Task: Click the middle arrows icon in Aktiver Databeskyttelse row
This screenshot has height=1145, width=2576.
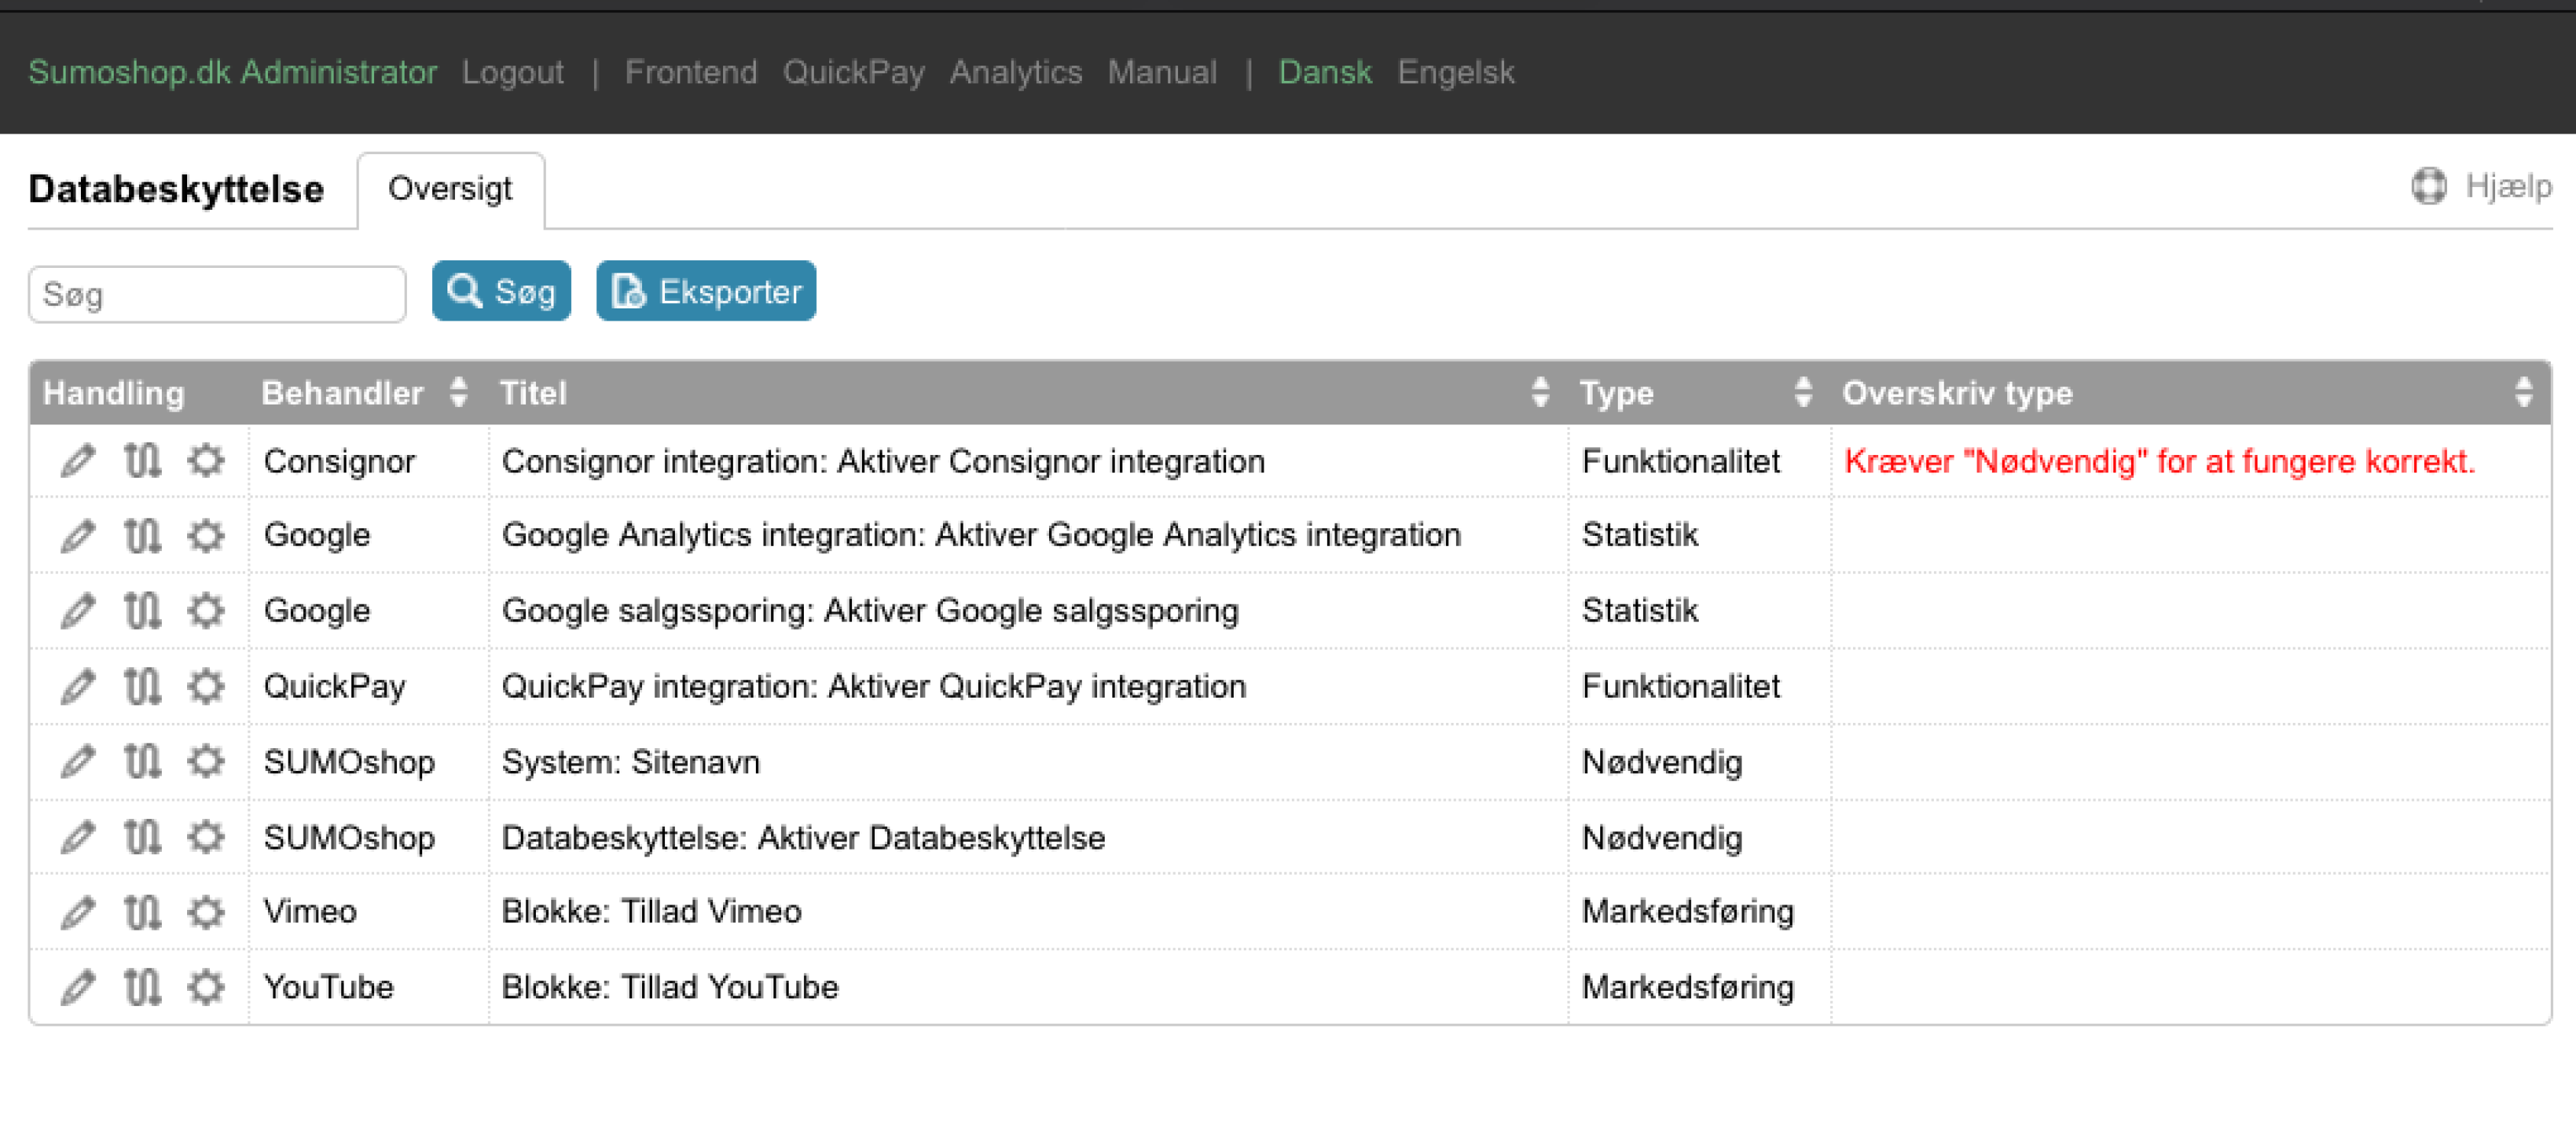Action: 142,837
